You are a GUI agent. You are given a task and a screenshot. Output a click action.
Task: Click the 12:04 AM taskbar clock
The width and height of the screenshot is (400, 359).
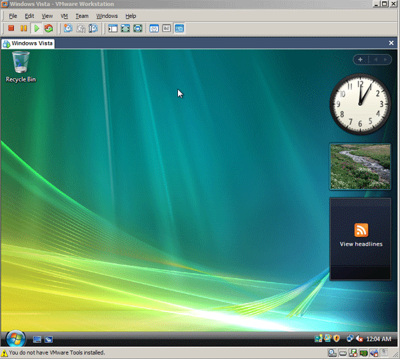point(379,339)
